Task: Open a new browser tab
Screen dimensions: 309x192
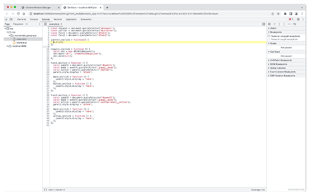Action: (x=107, y=8)
